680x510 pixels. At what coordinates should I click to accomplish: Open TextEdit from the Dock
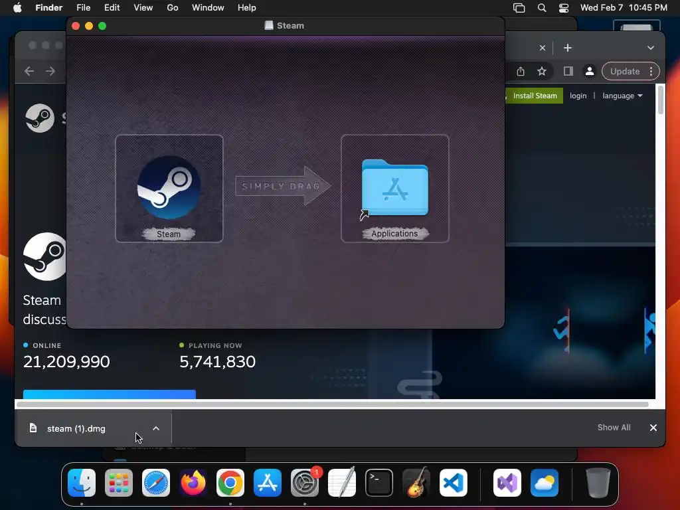coord(342,482)
